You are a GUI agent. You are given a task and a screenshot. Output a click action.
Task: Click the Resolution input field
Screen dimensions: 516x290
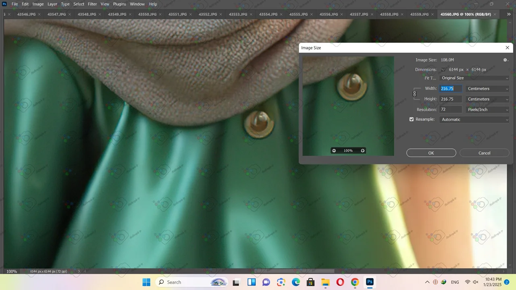(450, 110)
